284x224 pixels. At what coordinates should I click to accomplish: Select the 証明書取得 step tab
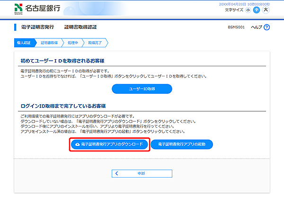pyautogui.click(x=49, y=43)
